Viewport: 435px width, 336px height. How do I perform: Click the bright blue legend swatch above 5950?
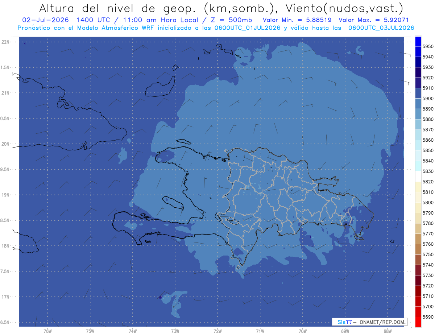418,41
